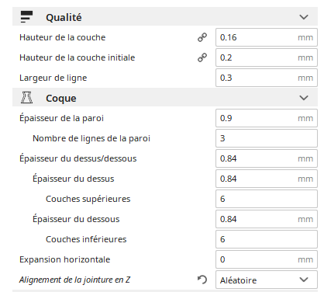Click link icon beside Hauteur de la couche
324x292 pixels.
(x=202, y=37)
